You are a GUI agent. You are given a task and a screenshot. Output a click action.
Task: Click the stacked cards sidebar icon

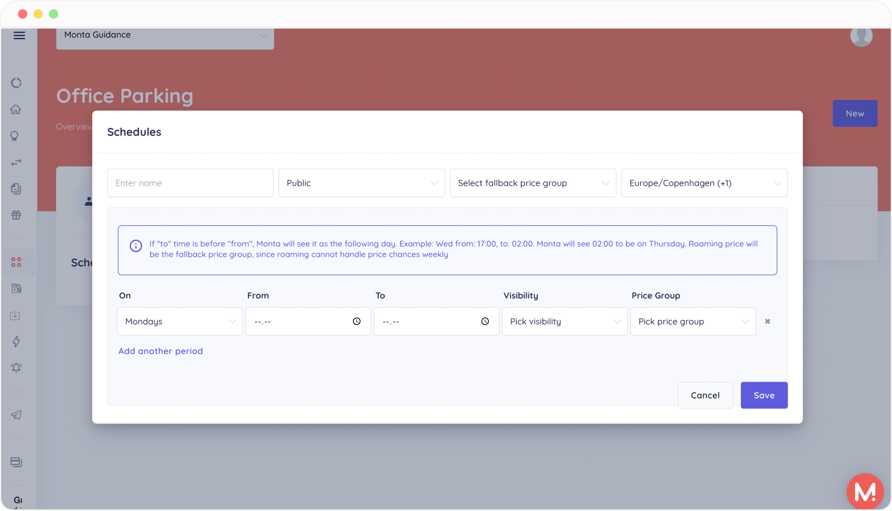pos(16,462)
